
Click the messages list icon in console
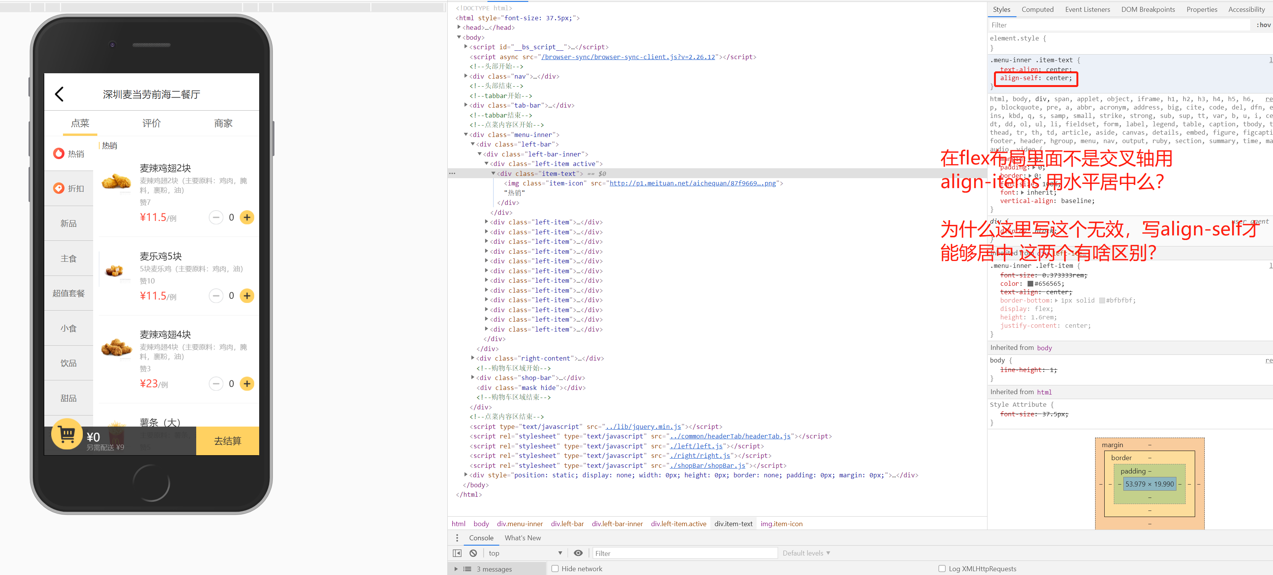(467, 569)
